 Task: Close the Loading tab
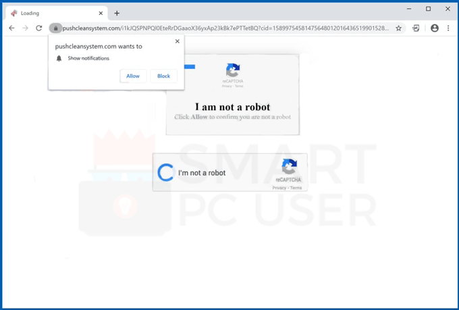coord(101,14)
